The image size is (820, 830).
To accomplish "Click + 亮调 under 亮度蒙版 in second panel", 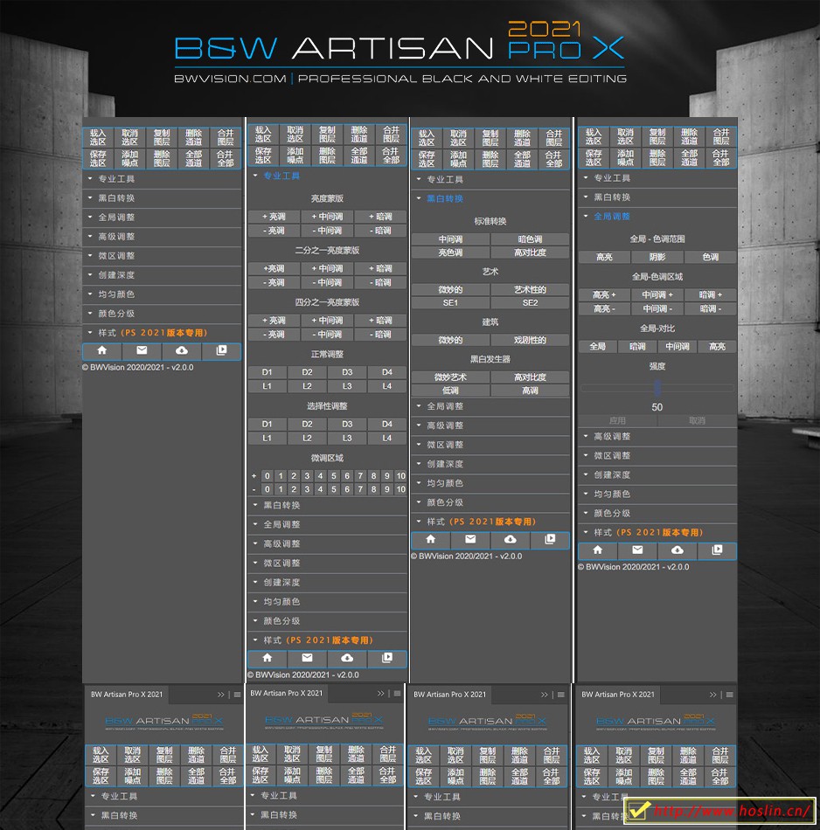I will click(274, 217).
